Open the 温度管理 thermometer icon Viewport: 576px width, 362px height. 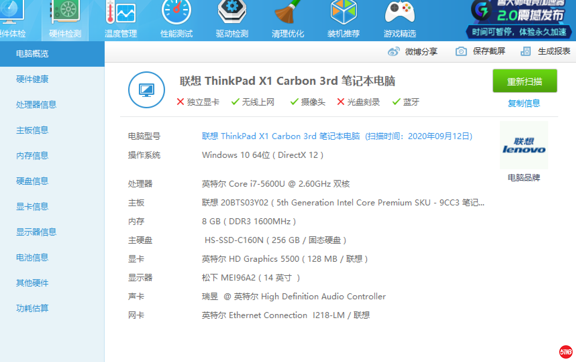point(121,12)
